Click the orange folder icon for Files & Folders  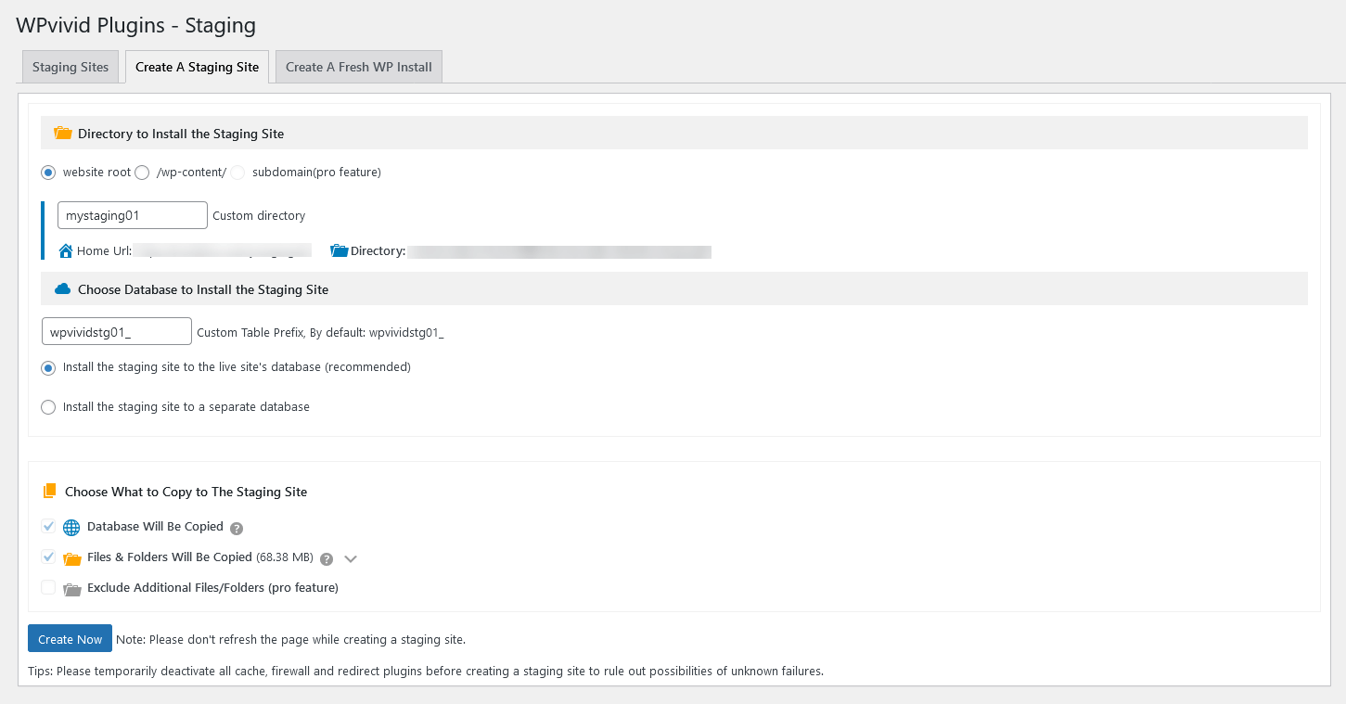click(72, 558)
